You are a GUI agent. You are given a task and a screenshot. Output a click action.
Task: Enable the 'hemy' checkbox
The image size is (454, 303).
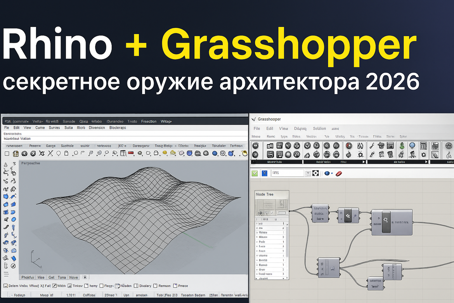pos(86,286)
